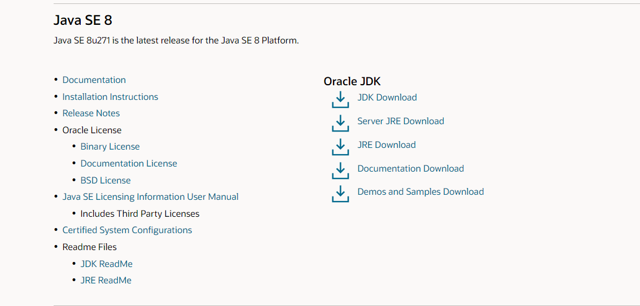Click the download icon beside Documentation Download
640x306 pixels.
pyautogui.click(x=340, y=171)
